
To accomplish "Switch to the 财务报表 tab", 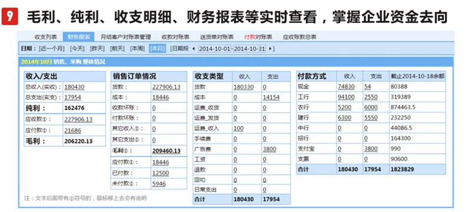I will click(78, 37).
